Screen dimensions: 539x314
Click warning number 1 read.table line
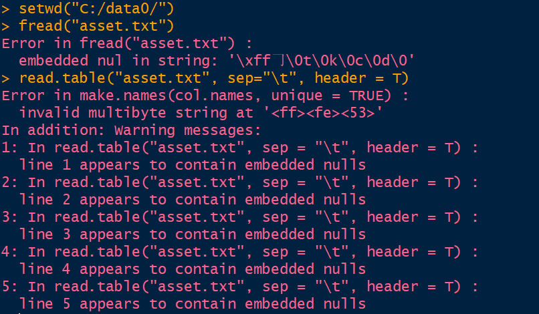pos(240,148)
